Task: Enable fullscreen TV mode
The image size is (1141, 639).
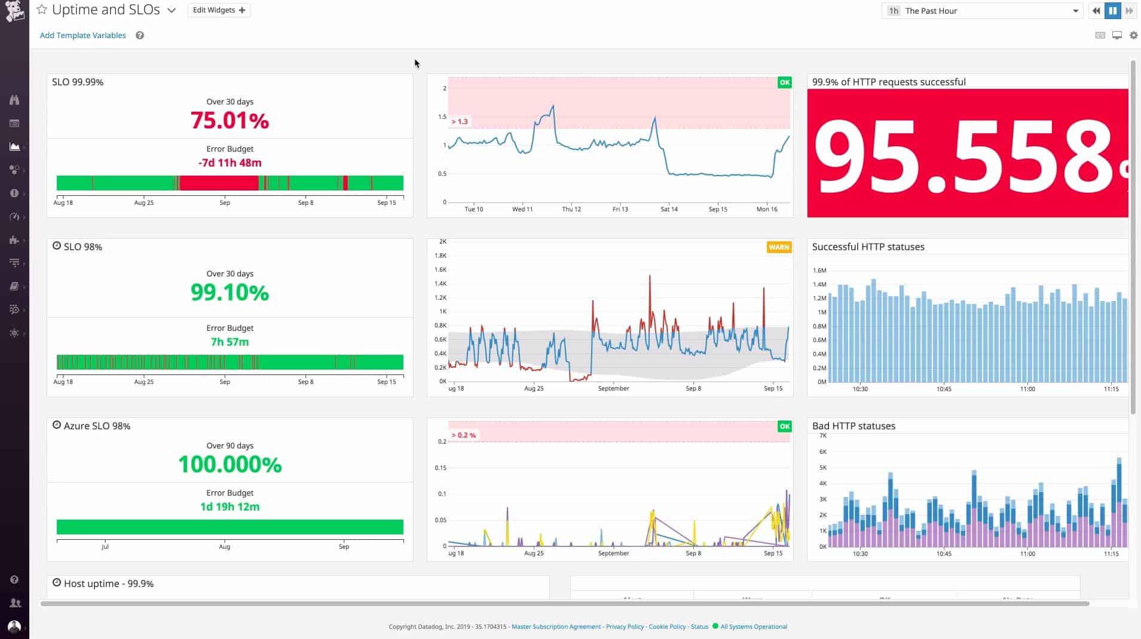Action: 1116,35
